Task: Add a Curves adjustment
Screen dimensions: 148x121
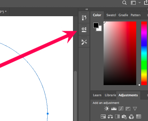Action: coord(121,109)
